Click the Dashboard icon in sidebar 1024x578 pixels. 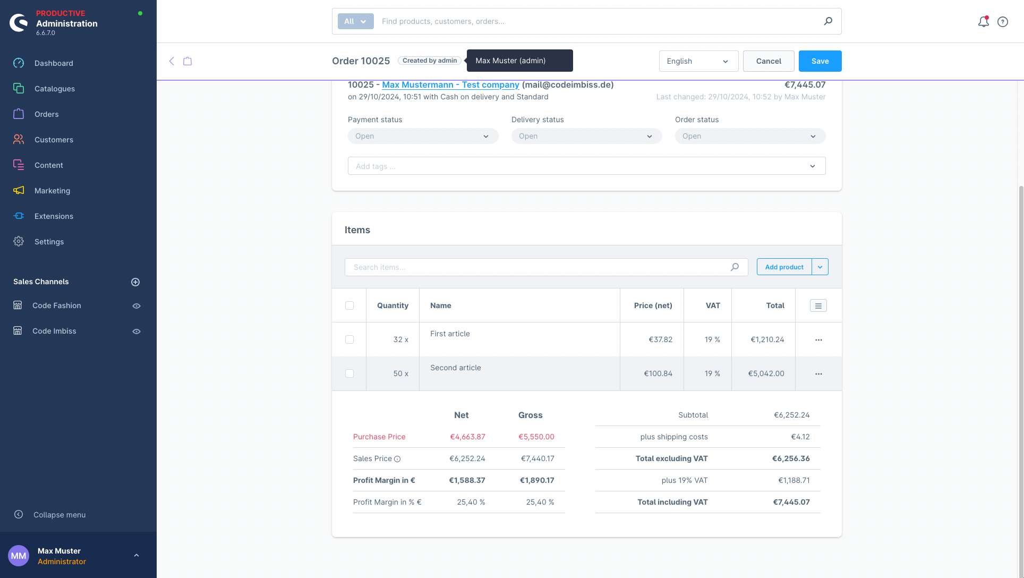click(x=19, y=63)
